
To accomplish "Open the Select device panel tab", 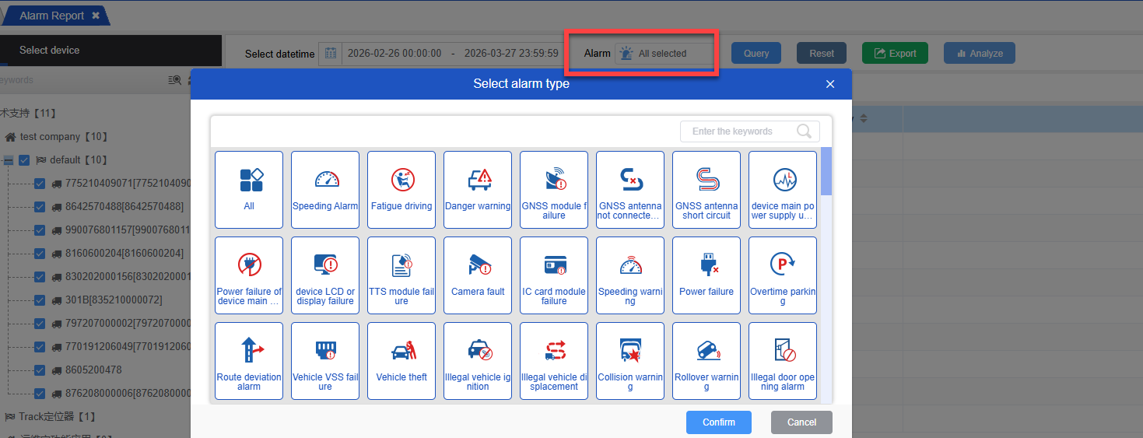I will tap(50, 51).
